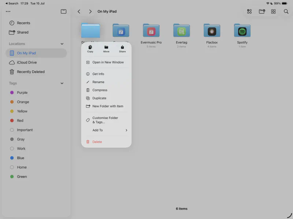Tap the Copy icon in context menu

pyautogui.click(x=90, y=47)
